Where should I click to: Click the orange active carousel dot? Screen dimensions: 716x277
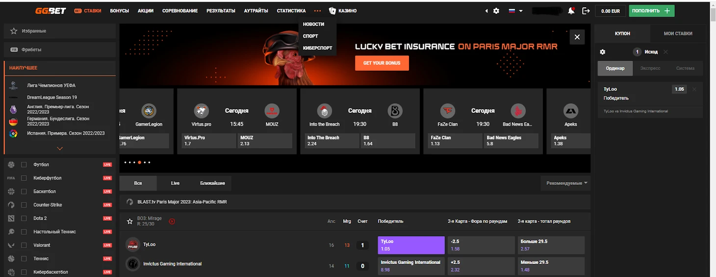click(x=140, y=162)
